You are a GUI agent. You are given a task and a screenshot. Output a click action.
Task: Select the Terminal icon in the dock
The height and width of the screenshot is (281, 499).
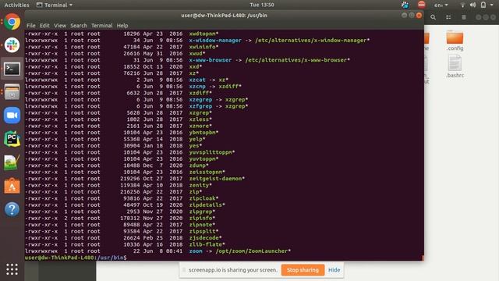[x=12, y=69]
